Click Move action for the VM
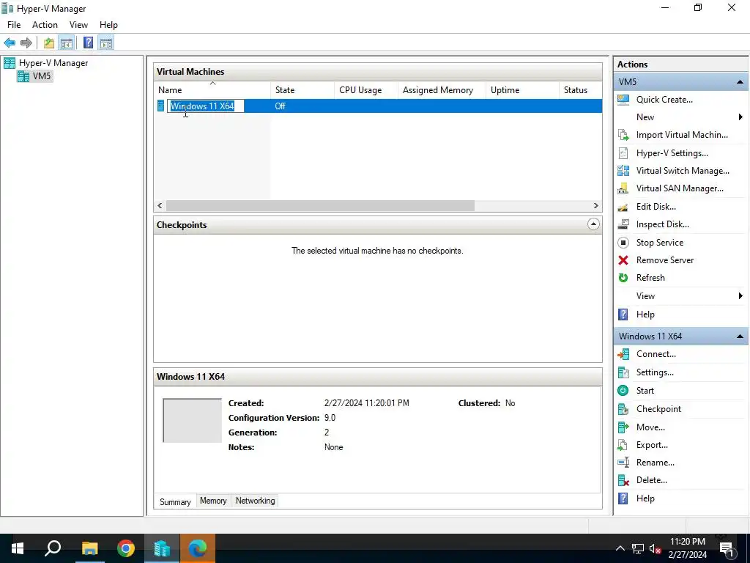750x563 pixels. pyautogui.click(x=650, y=427)
